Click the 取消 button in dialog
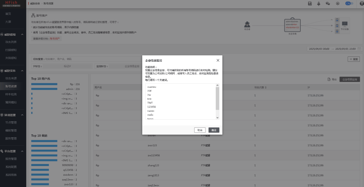This screenshot has width=364, height=187. tap(200, 130)
